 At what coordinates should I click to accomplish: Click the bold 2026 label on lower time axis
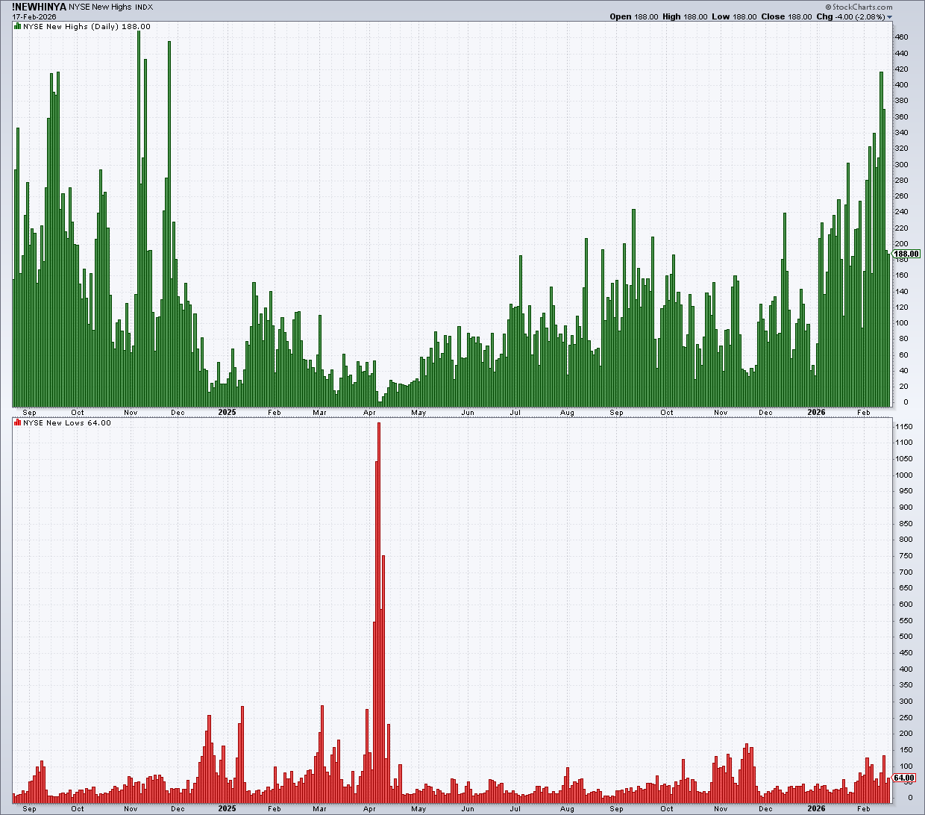817,808
